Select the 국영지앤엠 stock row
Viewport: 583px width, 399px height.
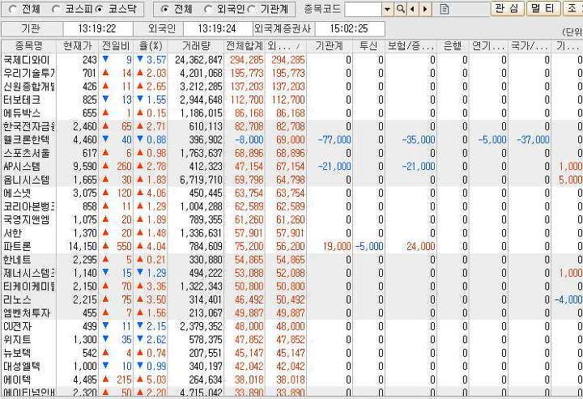[x=291, y=219]
